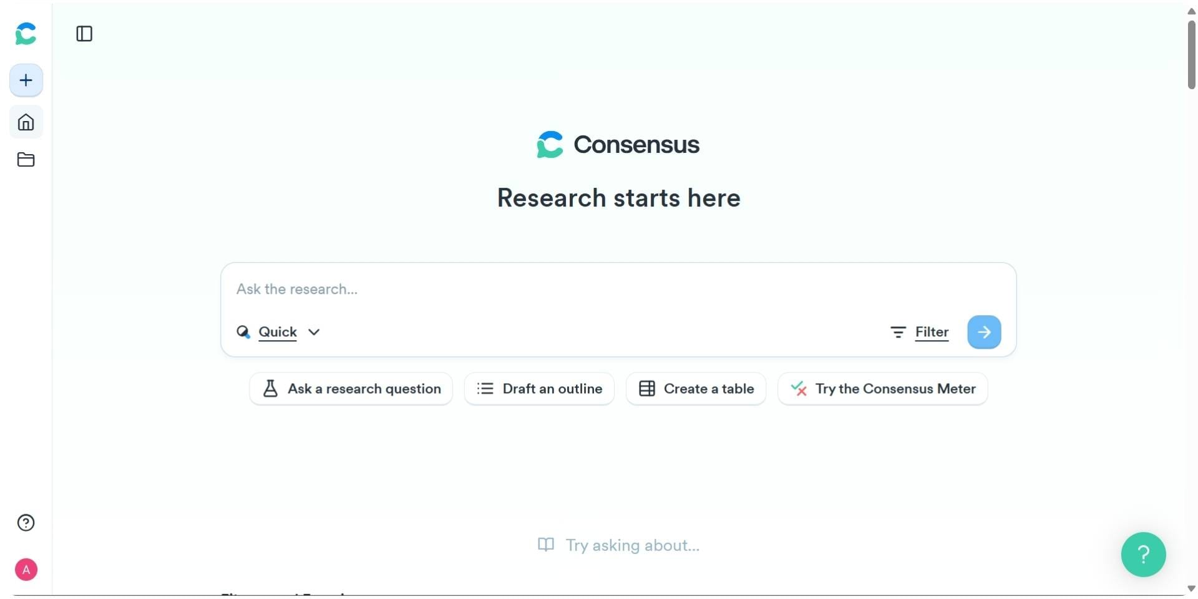The height and width of the screenshot is (599, 1198).
Task: Open the Quick search mode dropdown
Action: click(278, 332)
